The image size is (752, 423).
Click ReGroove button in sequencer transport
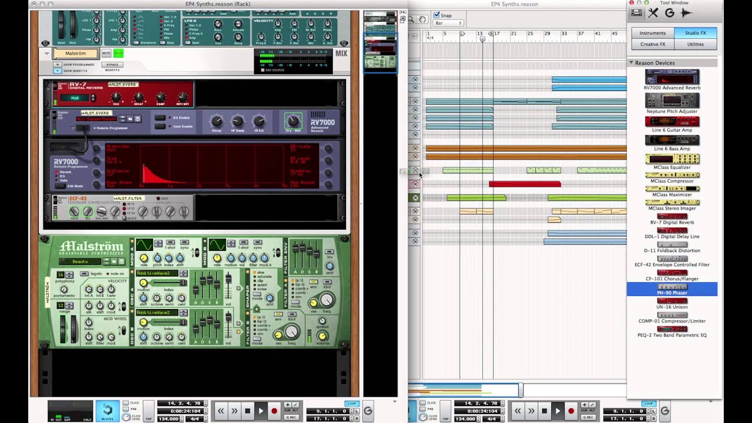pyautogui.click(x=664, y=411)
